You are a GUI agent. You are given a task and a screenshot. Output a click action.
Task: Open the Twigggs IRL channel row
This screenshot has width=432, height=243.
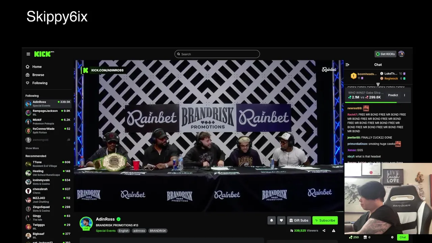click(x=48, y=226)
